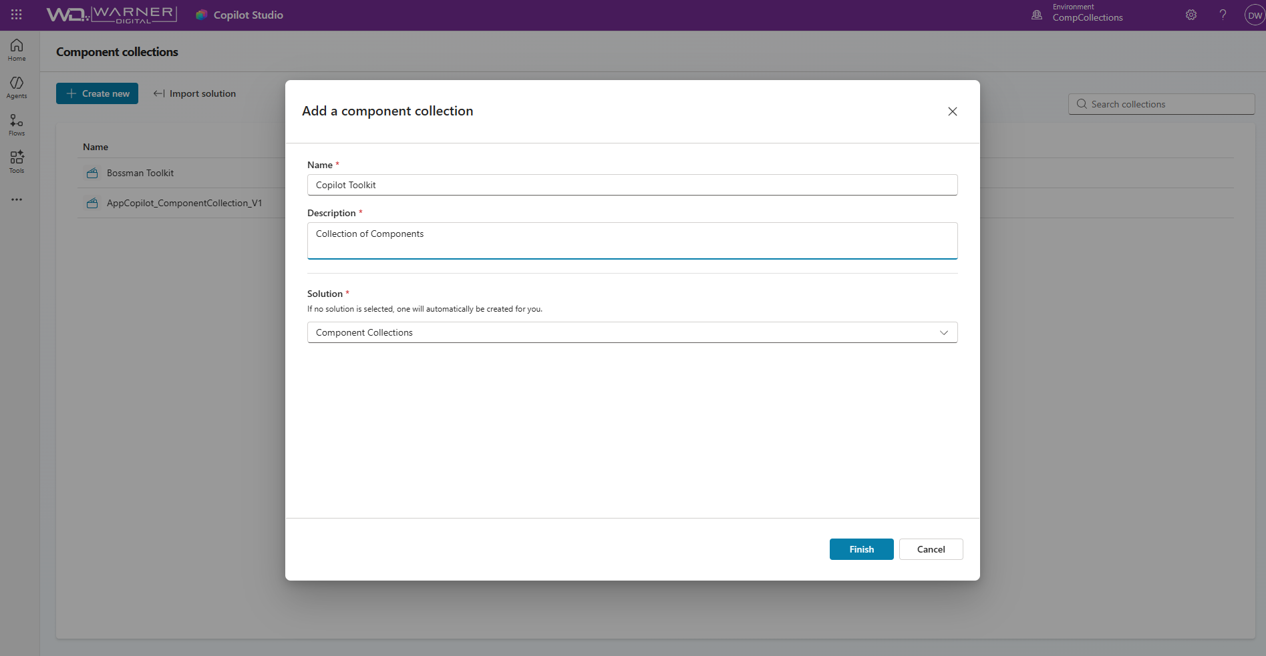
Task: Click the help question mark icon
Action: [1223, 15]
